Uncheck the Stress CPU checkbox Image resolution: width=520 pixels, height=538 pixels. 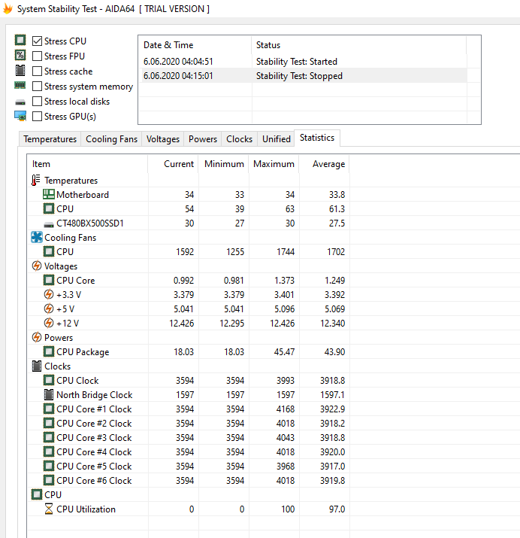coord(37,41)
